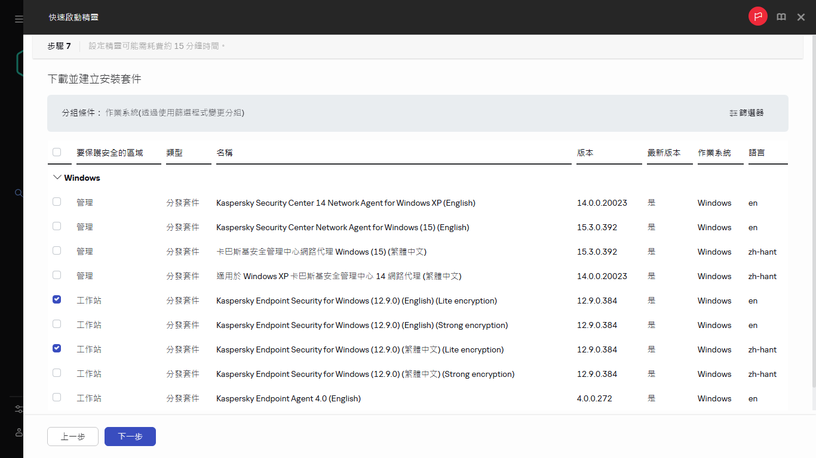Uncheck Endpoint Security English Lite encryption checkbox
The image size is (816, 458).
57,299
